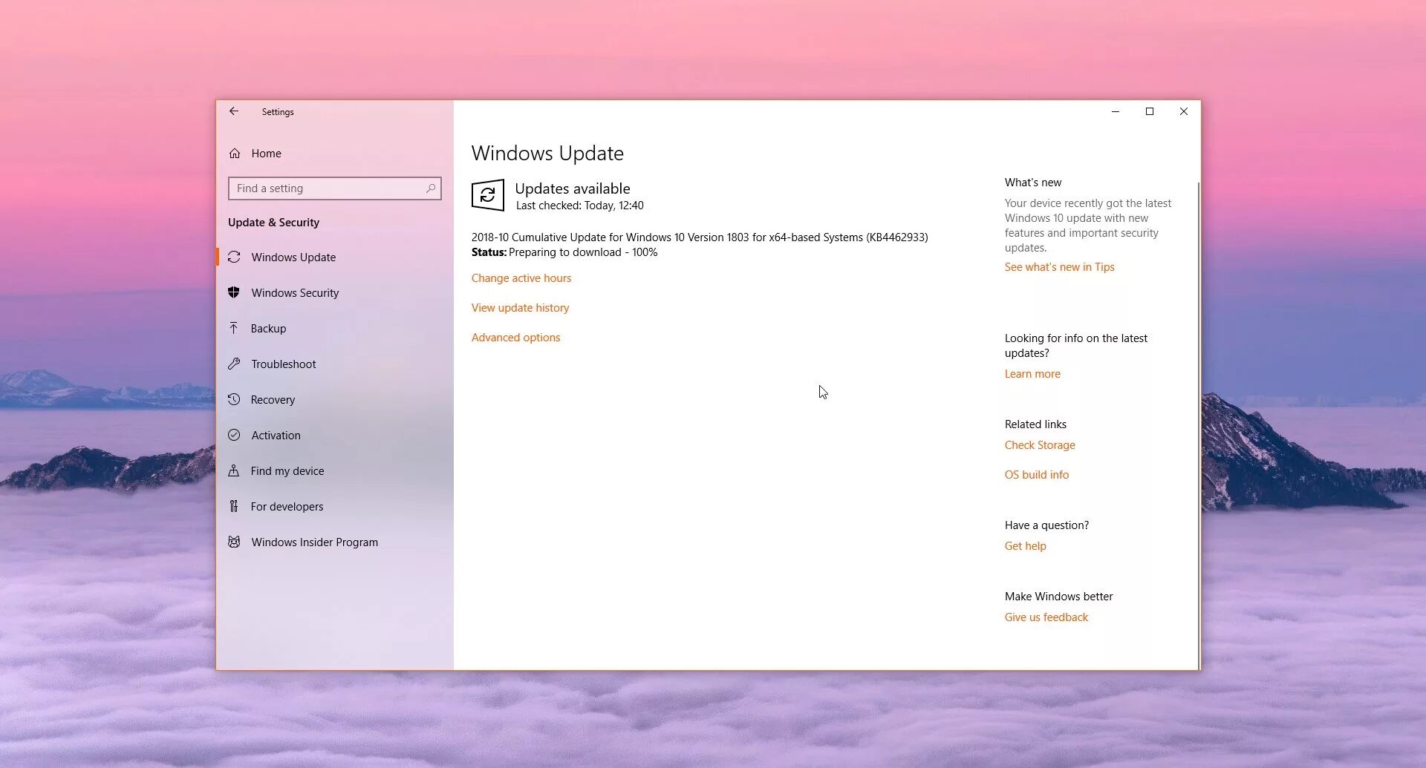Click the Home icon in the sidebar
The height and width of the screenshot is (768, 1426).
coord(234,153)
